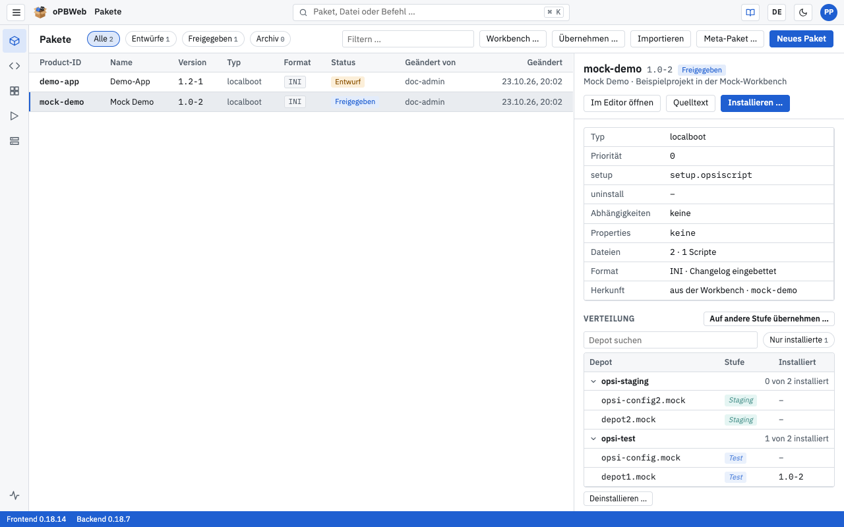Select the Alle filter tab
The height and width of the screenshot is (527, 844).
(x=104, y=39)
